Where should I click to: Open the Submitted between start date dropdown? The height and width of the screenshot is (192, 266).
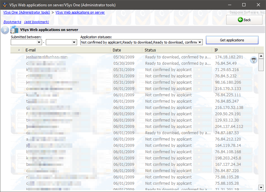(x=39, y=42)
